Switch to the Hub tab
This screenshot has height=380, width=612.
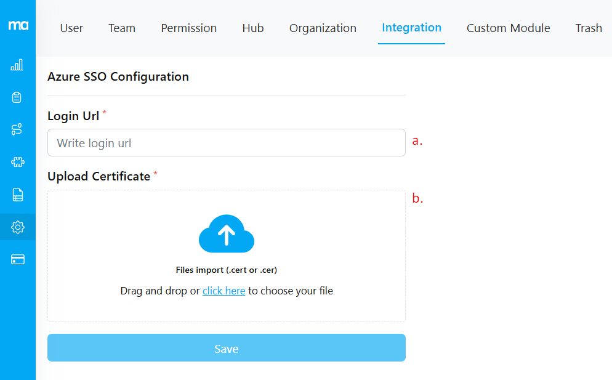coord(252,28)
